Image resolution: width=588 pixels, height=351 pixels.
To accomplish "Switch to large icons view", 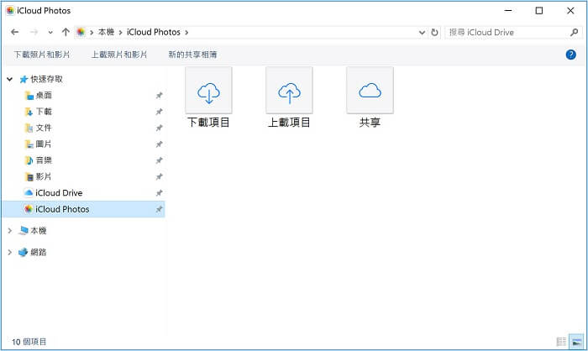I will tap(576, 342).
